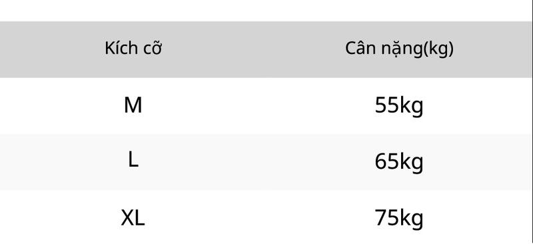This screenshot has width=533, height=244.
Task: Click the 'kg' unit after 55
Action: click(x=411, y=107)
